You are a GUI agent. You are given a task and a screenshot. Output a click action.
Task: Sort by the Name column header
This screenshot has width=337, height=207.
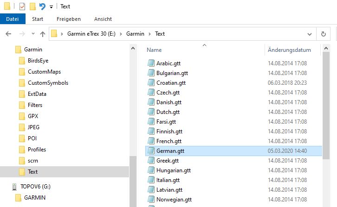tap(154, 50)
